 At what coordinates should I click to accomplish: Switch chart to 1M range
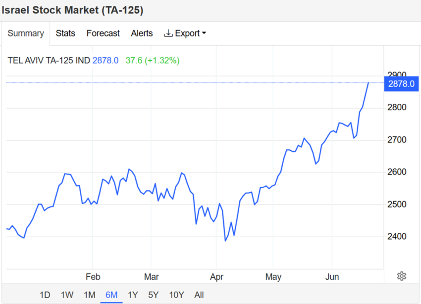pyautogui.click(x=89, y=295)
